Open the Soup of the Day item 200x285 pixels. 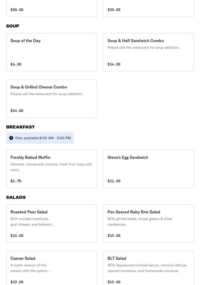click(x=51, y=52)
